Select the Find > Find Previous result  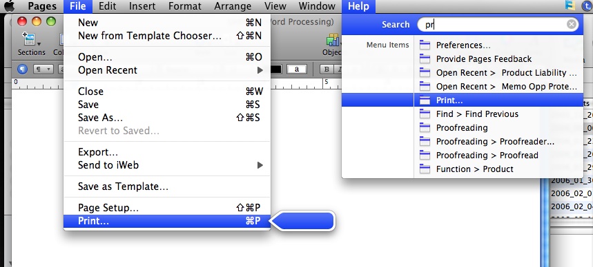click(x=498, y=114)
